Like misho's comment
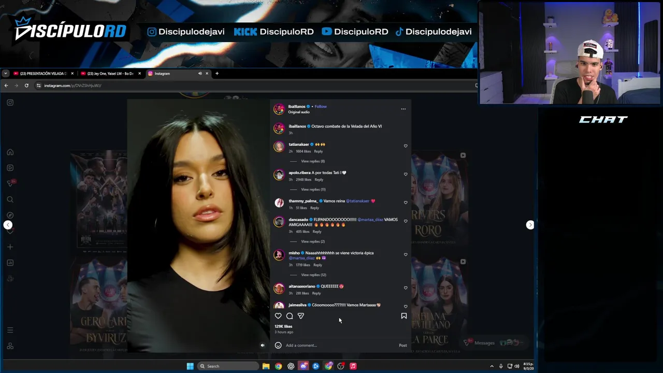The height and width of the screenshot is (373, 663). (406, 255)
